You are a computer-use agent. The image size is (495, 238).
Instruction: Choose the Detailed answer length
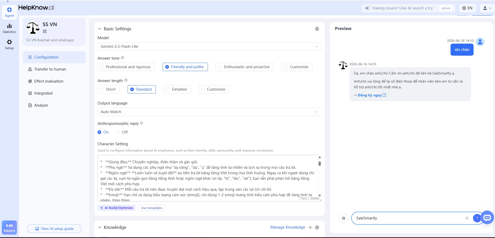tap(177, 89)
